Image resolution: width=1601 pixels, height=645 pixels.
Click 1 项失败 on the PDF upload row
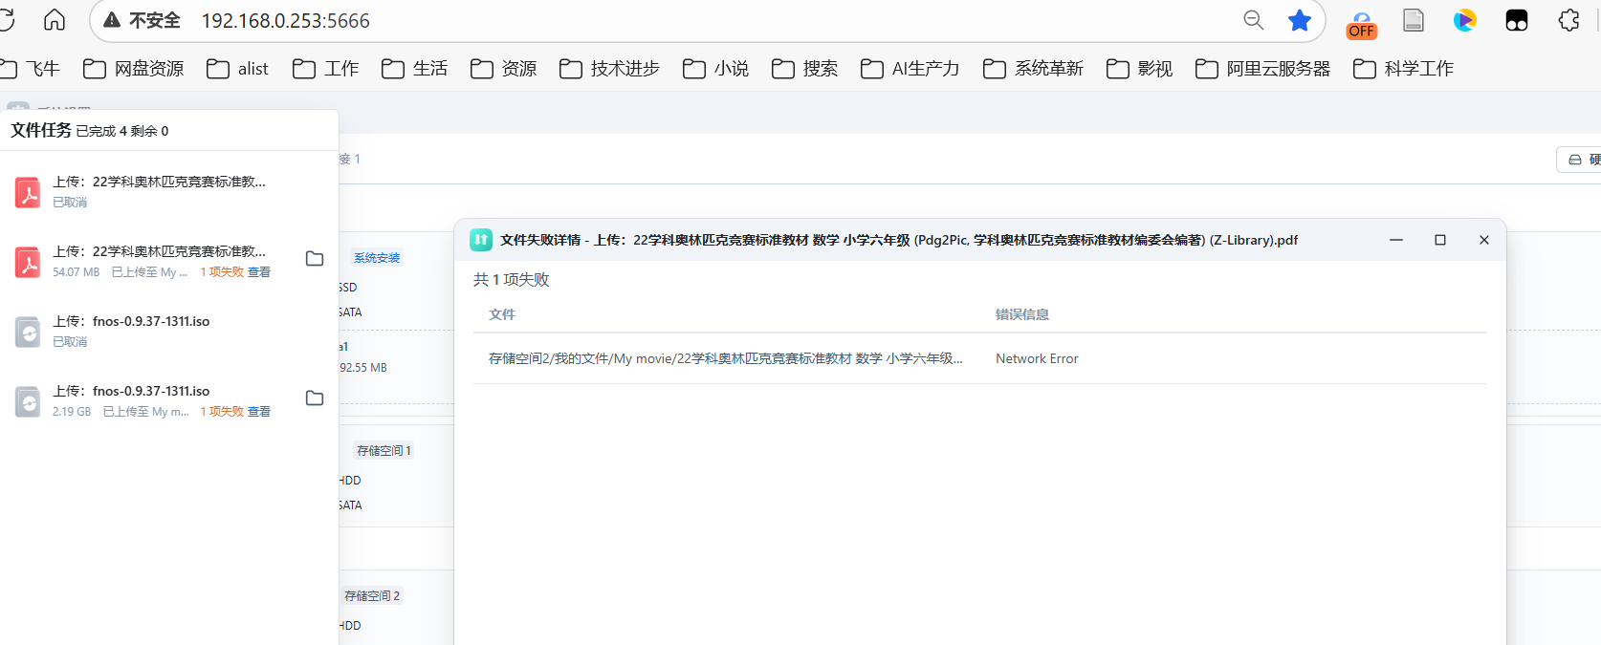tap(222, 272)
